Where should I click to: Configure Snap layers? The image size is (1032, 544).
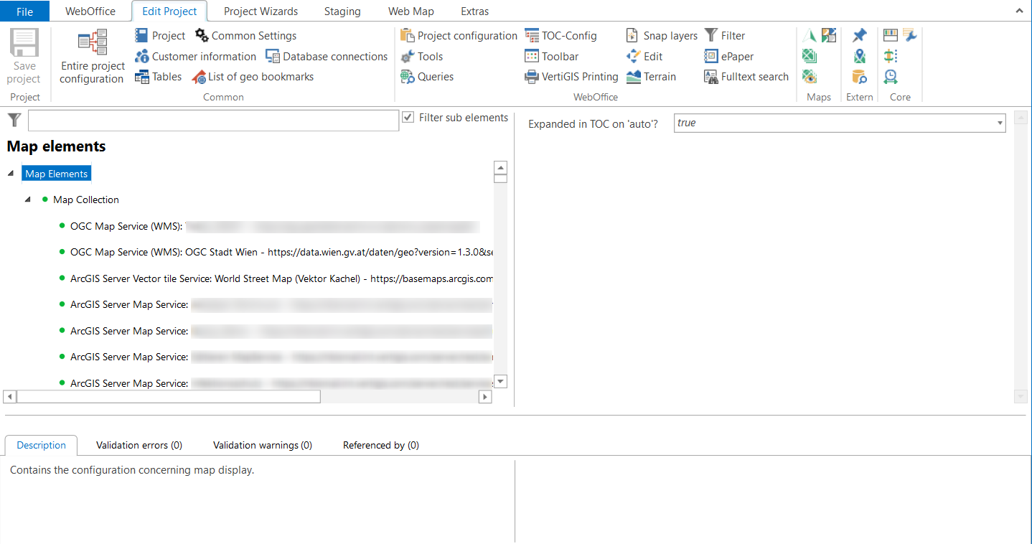click(x=668, y=35)
